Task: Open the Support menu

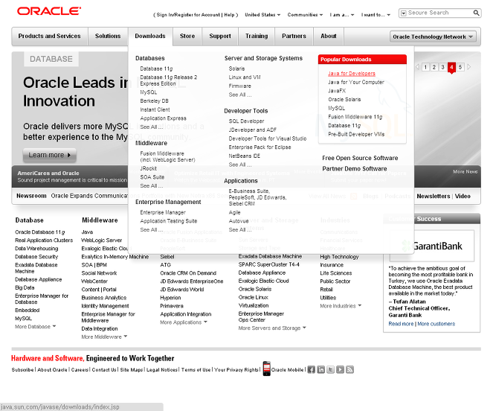Action: tap(220, 36)
